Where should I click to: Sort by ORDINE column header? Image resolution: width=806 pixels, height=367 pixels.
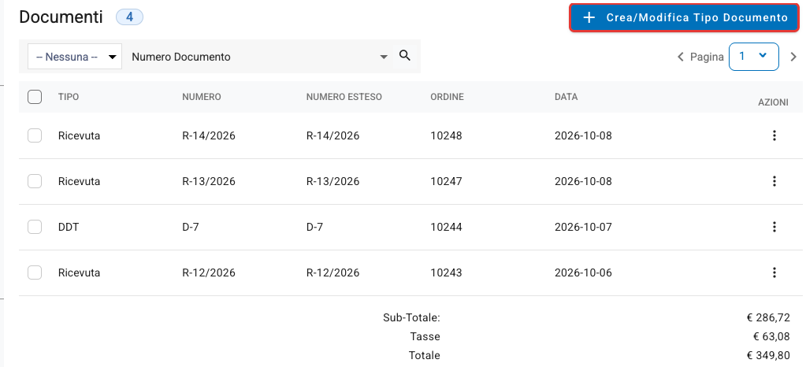click(x=448, y=97)
